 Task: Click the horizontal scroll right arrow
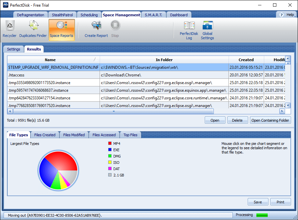point(282,111)
